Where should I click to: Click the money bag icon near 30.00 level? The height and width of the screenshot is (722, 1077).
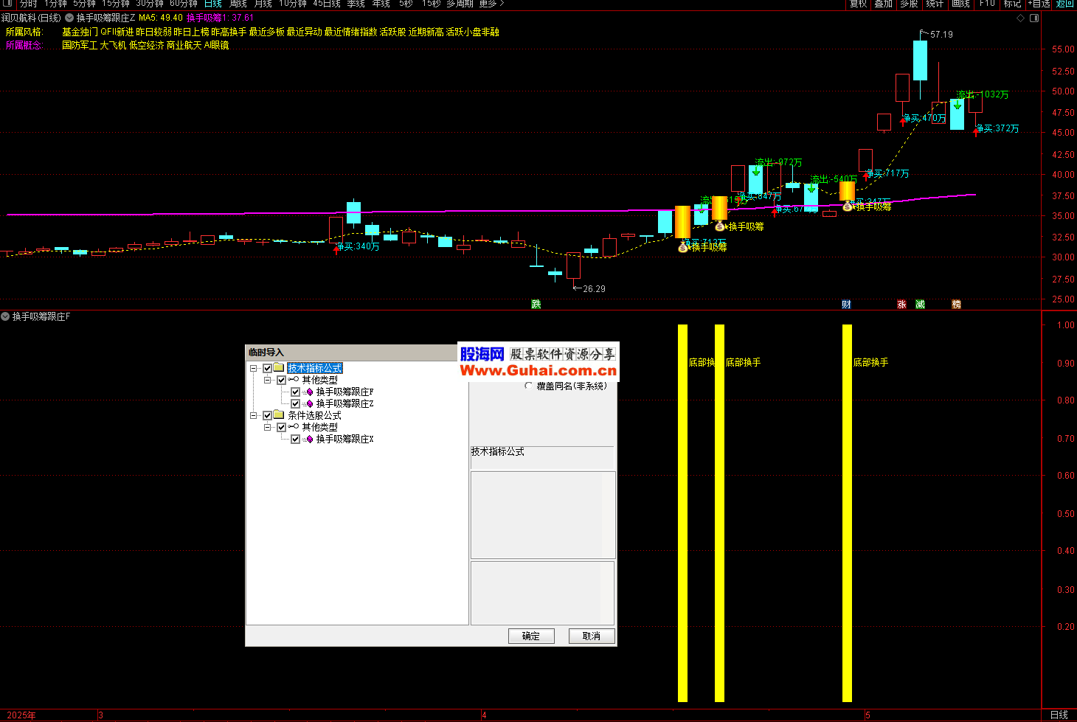point(683,248)
